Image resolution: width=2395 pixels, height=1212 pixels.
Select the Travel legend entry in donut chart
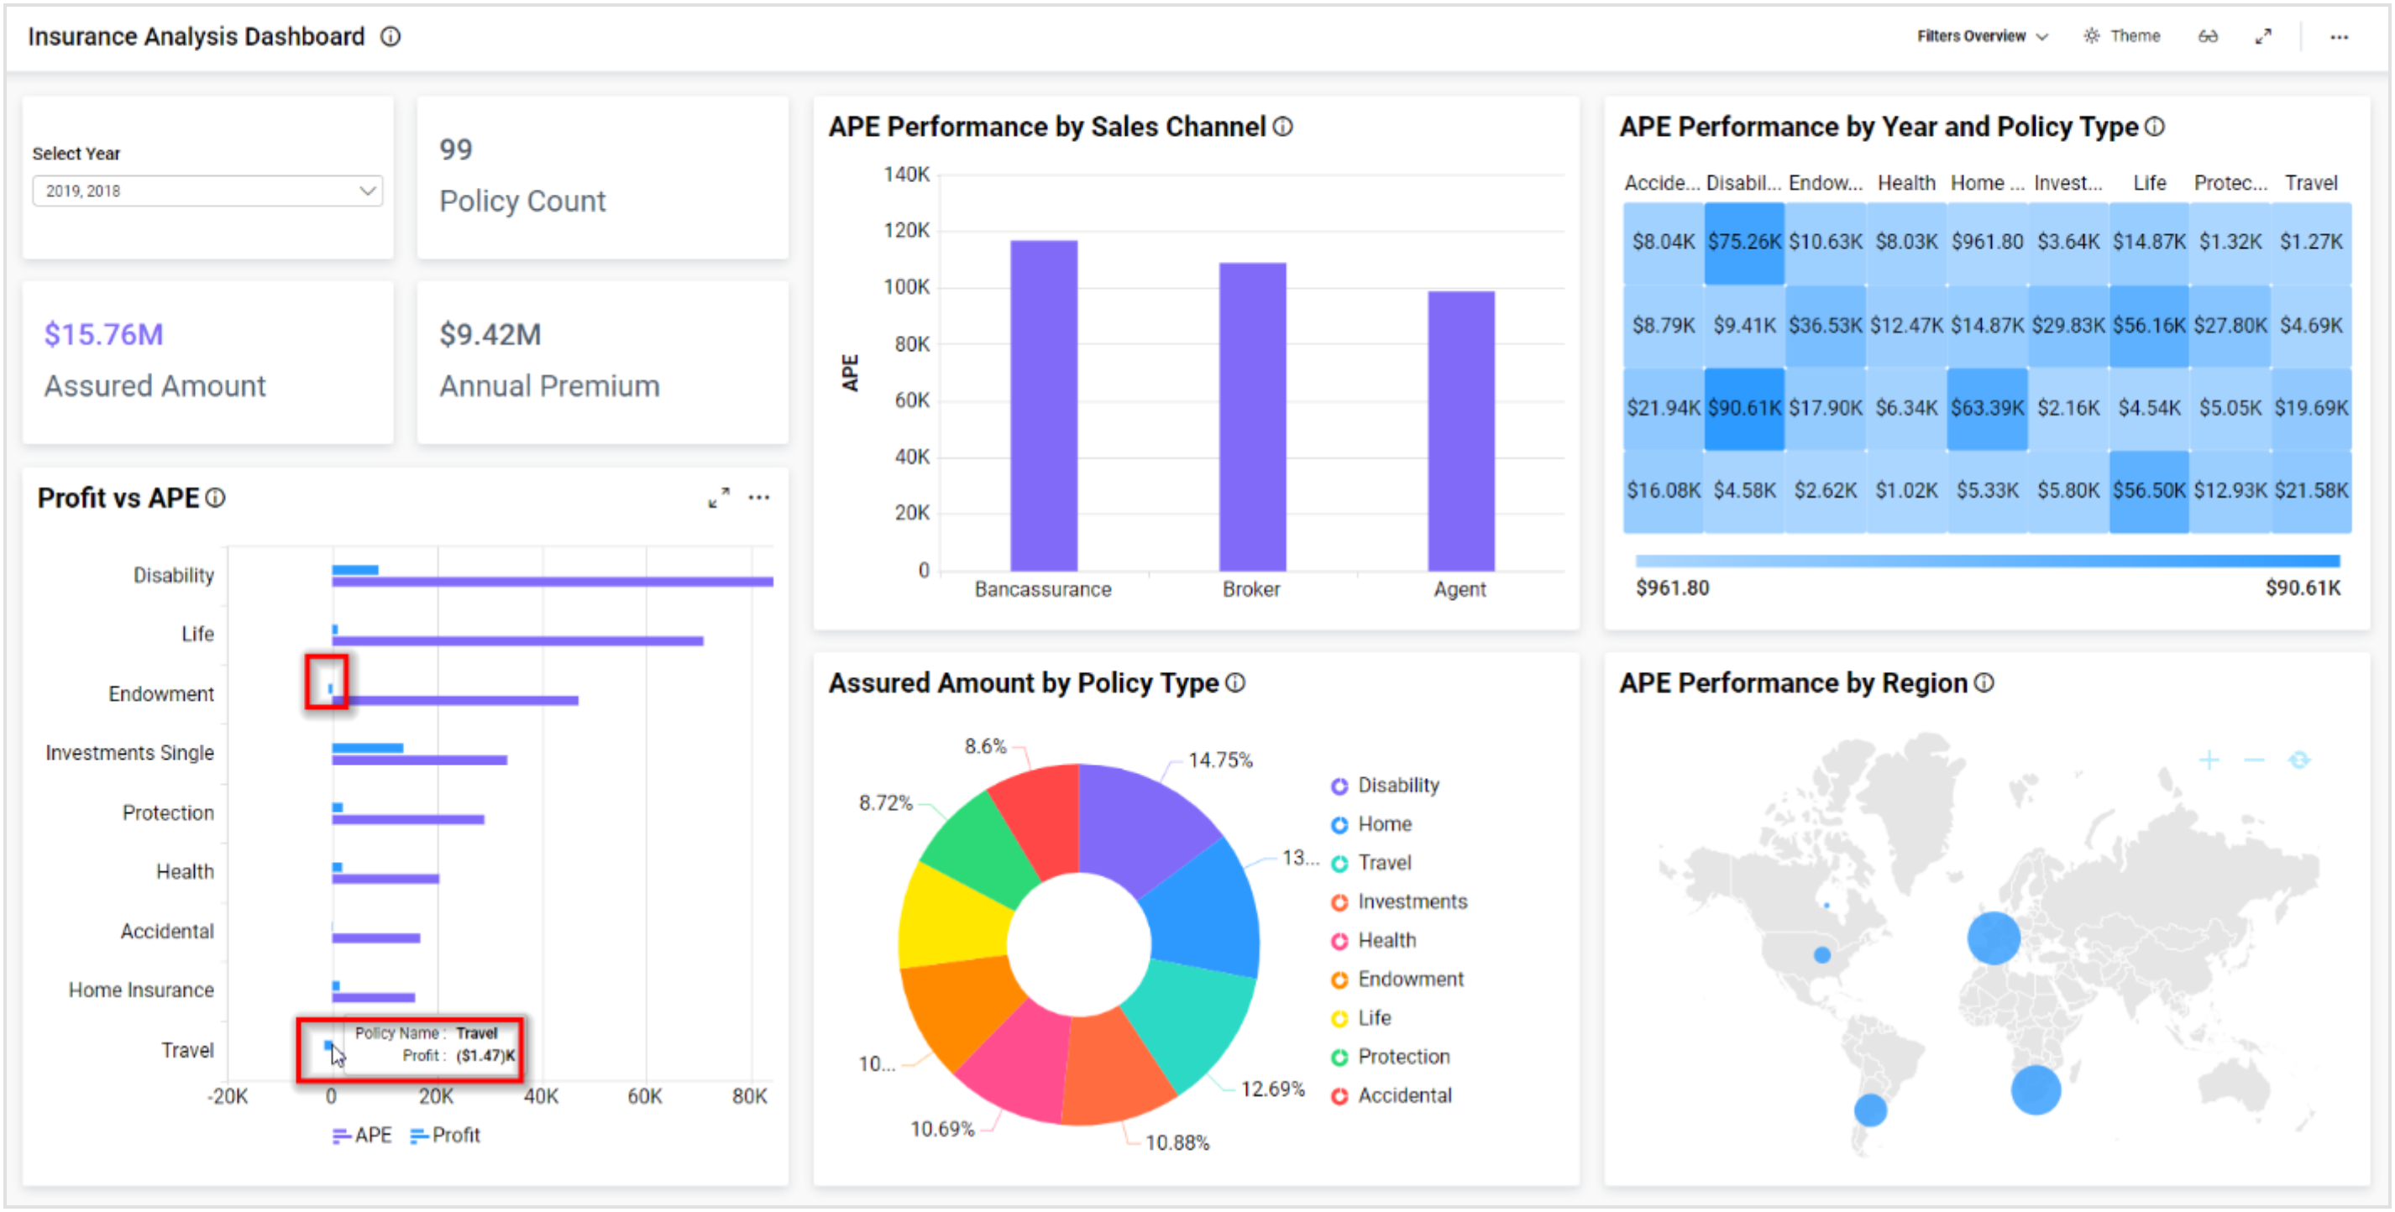pos(1386,863)
